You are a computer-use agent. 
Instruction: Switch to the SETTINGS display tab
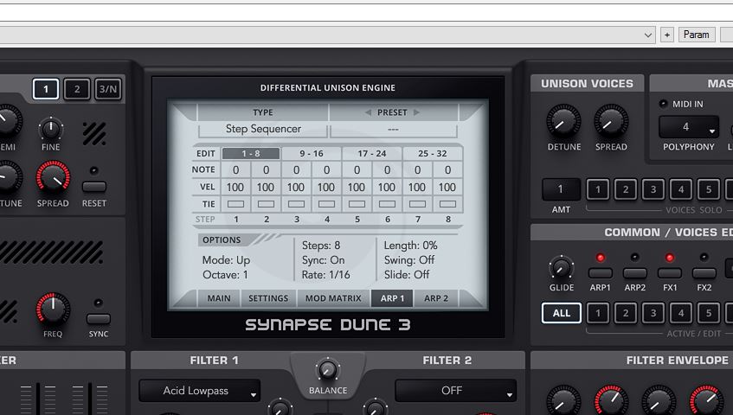point(268,298)
